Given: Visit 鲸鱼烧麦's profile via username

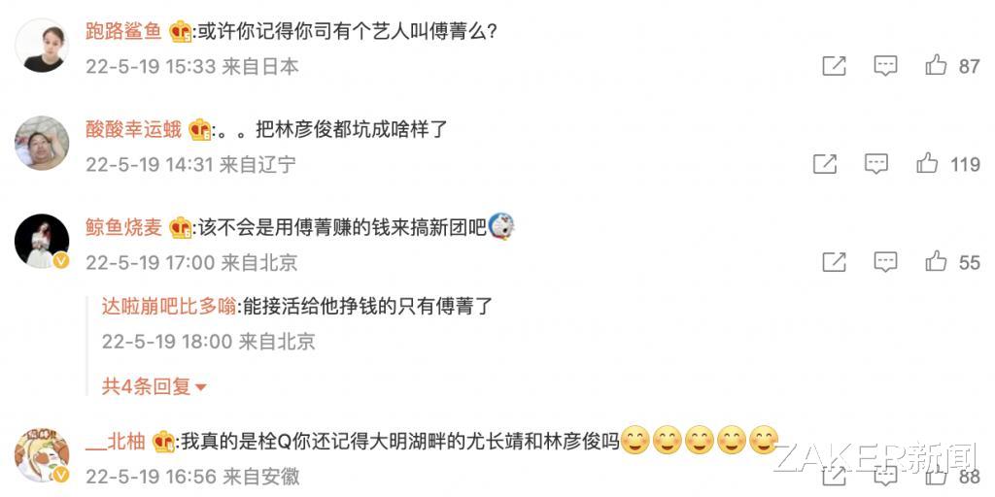Looking at the screenshot, I should pyautogui.click(x=123, y=227).
